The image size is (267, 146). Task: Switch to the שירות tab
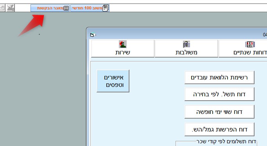coord(123,49)
